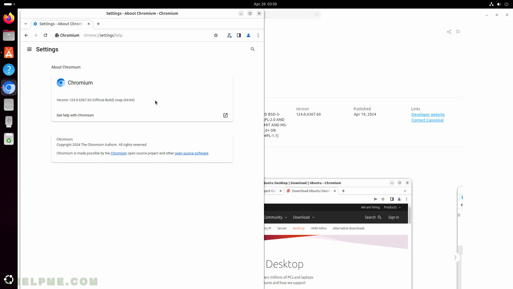Open Activities workspace indicator

tap(10, 4)
